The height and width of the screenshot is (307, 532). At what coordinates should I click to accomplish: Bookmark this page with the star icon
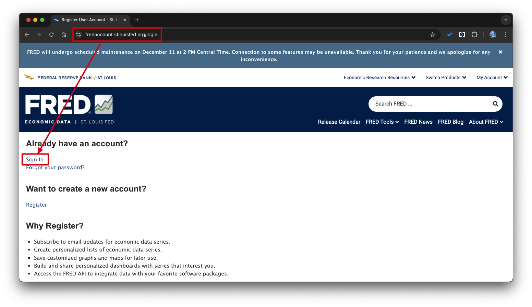pyautogui.click(x=433, y=35)
